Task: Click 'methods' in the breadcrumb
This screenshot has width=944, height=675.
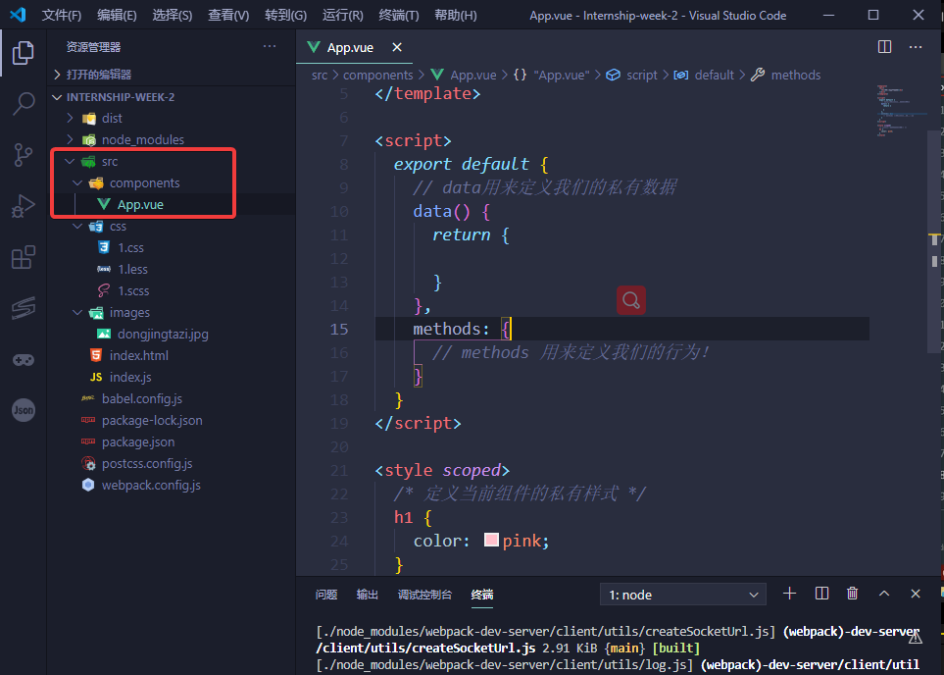Action: click(x=795, y=76)
